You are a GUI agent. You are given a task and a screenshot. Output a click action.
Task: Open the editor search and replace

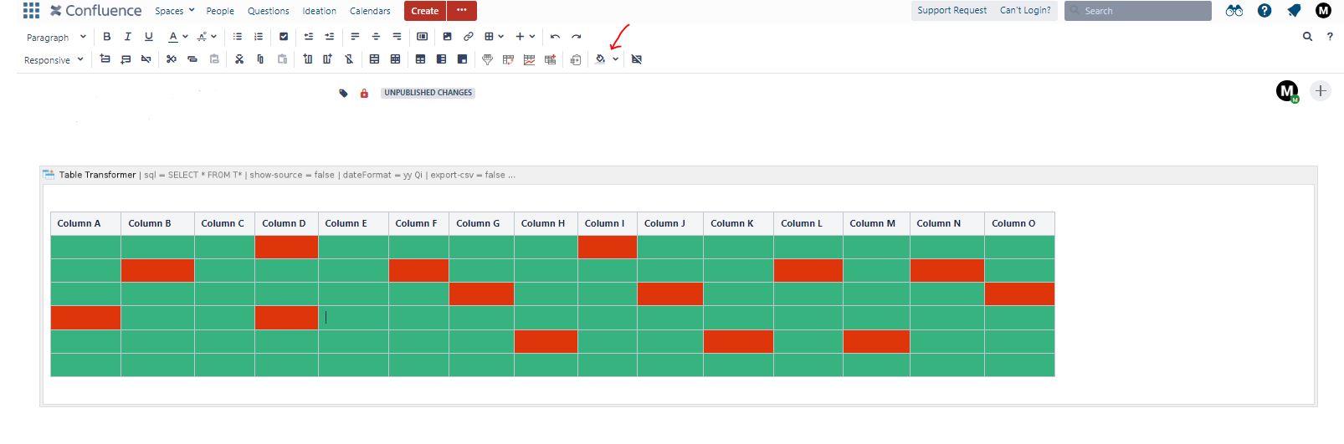tap(1308, 37)
